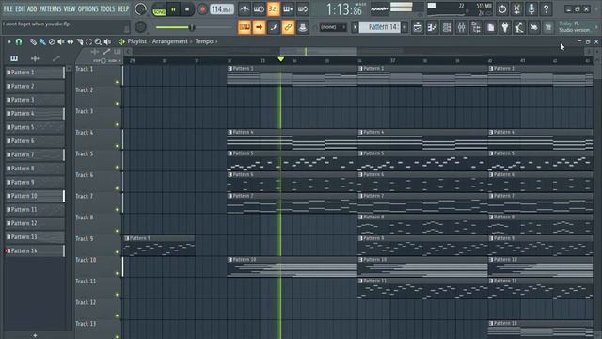The height and width of the screenshot is (339, 602).
Task: Open the Pattern 14 selector box
Action: tap(380, 27)
